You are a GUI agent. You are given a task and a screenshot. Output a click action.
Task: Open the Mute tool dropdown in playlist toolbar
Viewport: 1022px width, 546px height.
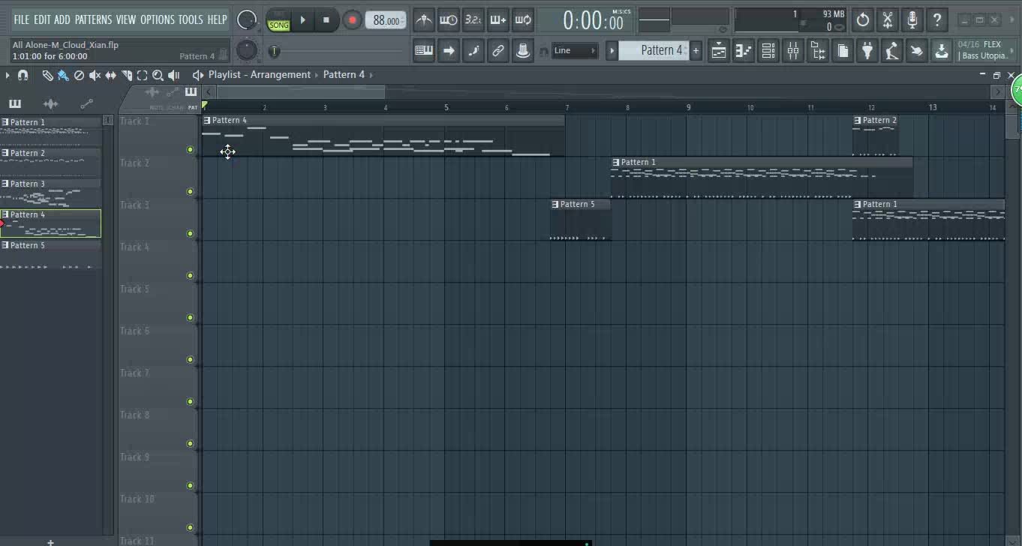(x=95, y=74)
